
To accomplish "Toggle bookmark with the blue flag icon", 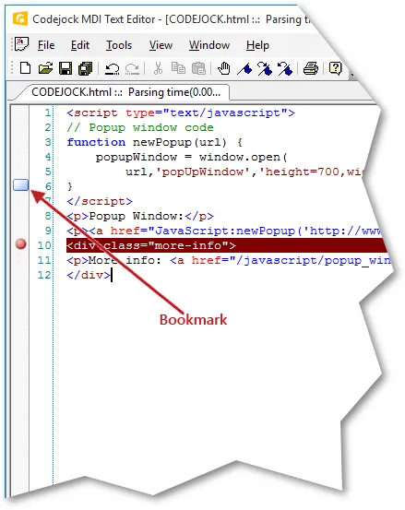I will point(244,68).
